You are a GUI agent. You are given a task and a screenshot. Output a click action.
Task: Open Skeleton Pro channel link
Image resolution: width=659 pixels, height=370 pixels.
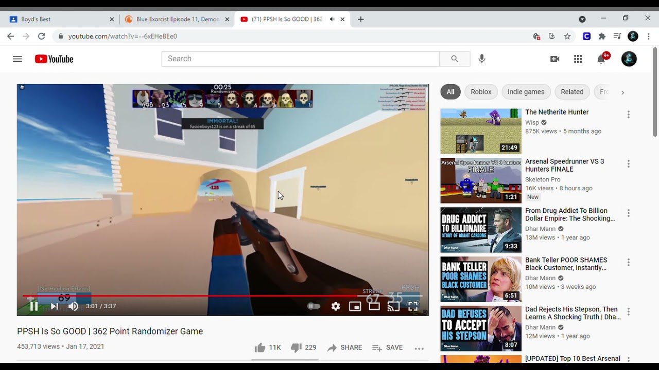pos(543,179)
